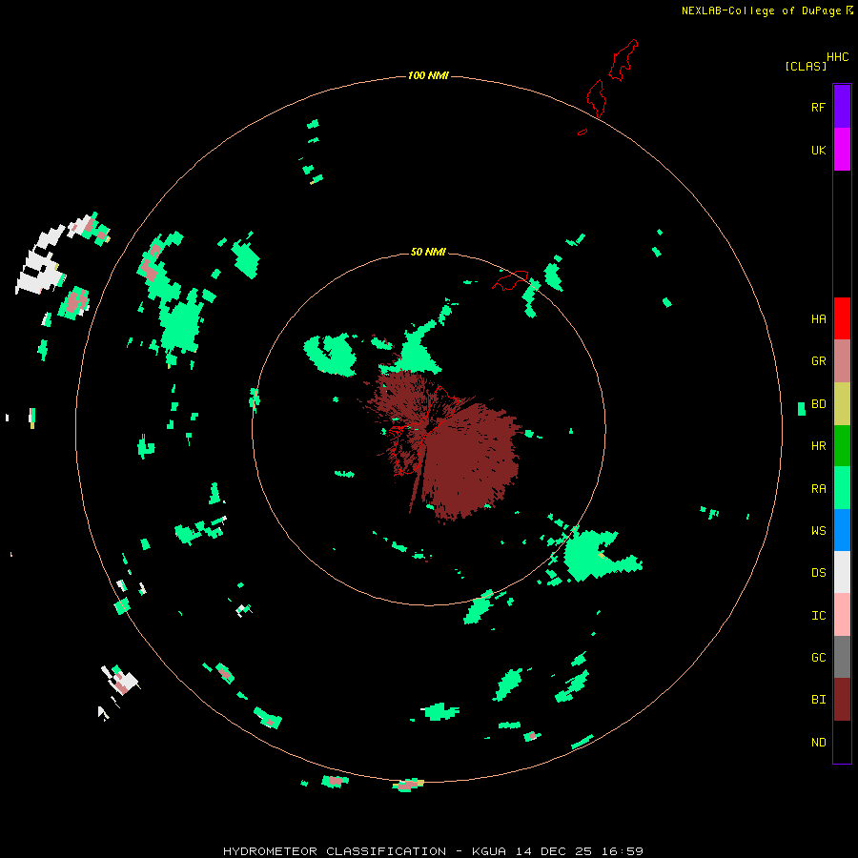Click the 100 NMI range ring label

(x=428, y=75)
